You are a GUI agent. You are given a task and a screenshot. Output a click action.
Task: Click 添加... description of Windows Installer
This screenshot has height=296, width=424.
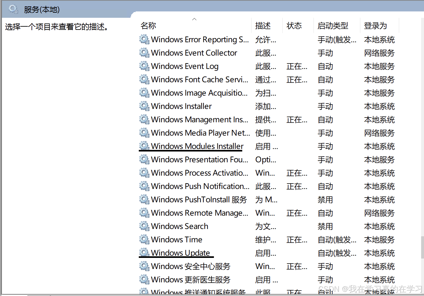coord(266,106)
